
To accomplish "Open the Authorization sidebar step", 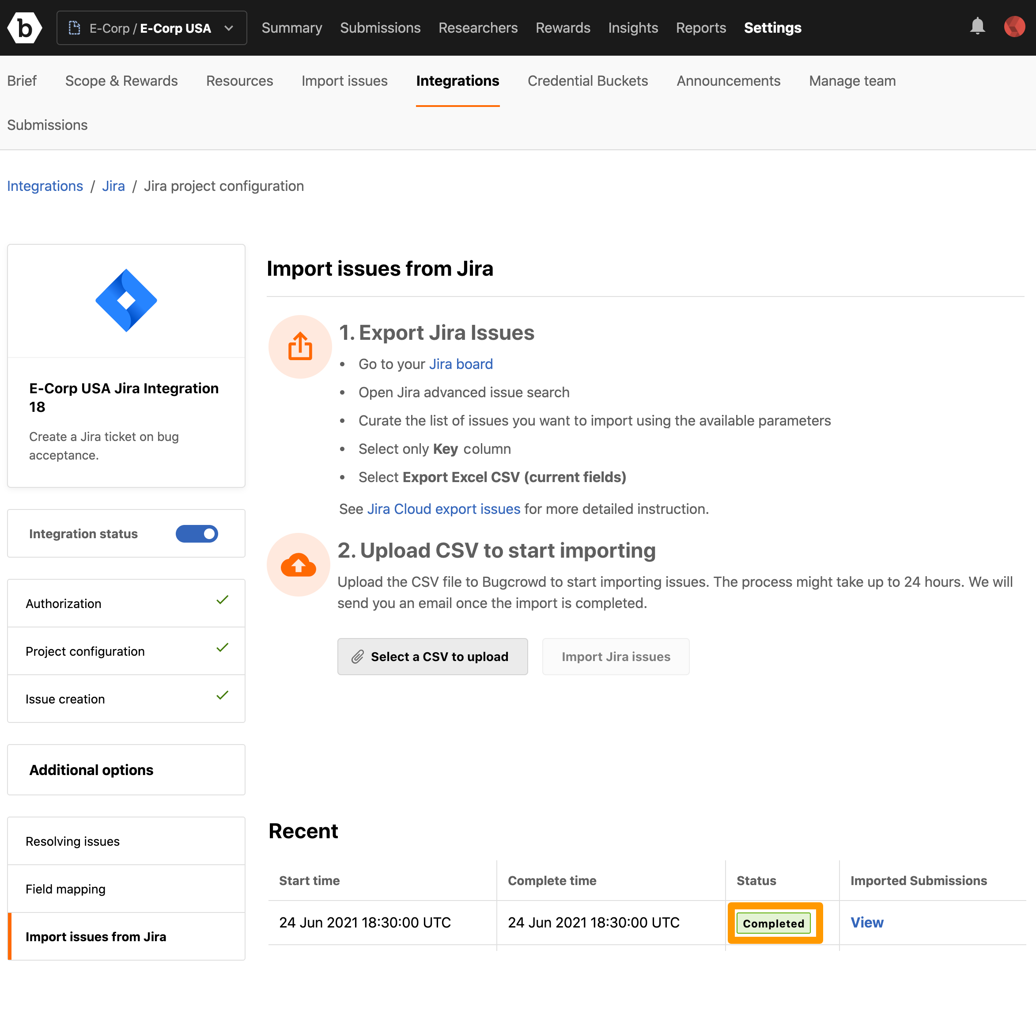I will pos(126,603).
